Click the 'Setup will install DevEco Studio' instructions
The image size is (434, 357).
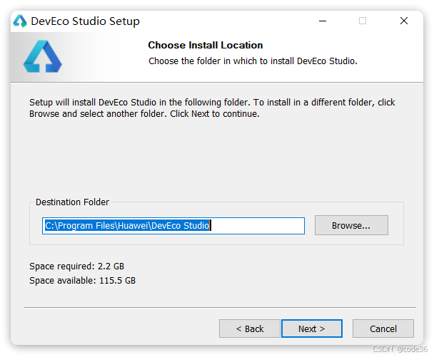tap(212, 108)
